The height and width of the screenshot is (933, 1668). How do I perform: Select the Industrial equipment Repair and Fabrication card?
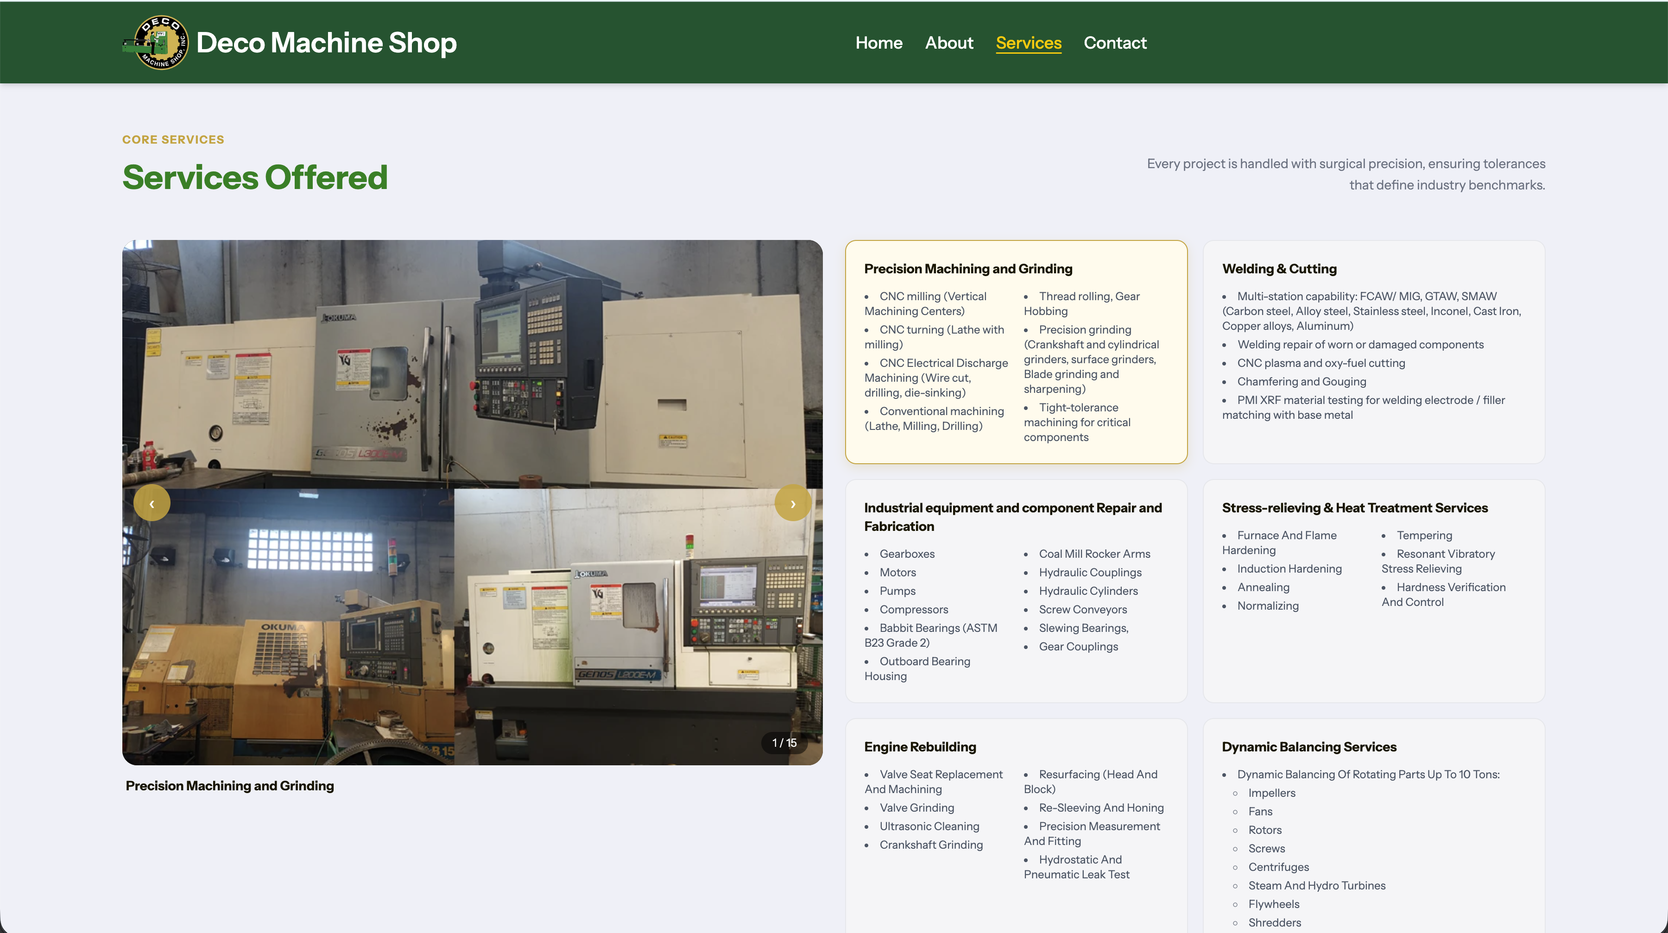(x=1016, y=591)
